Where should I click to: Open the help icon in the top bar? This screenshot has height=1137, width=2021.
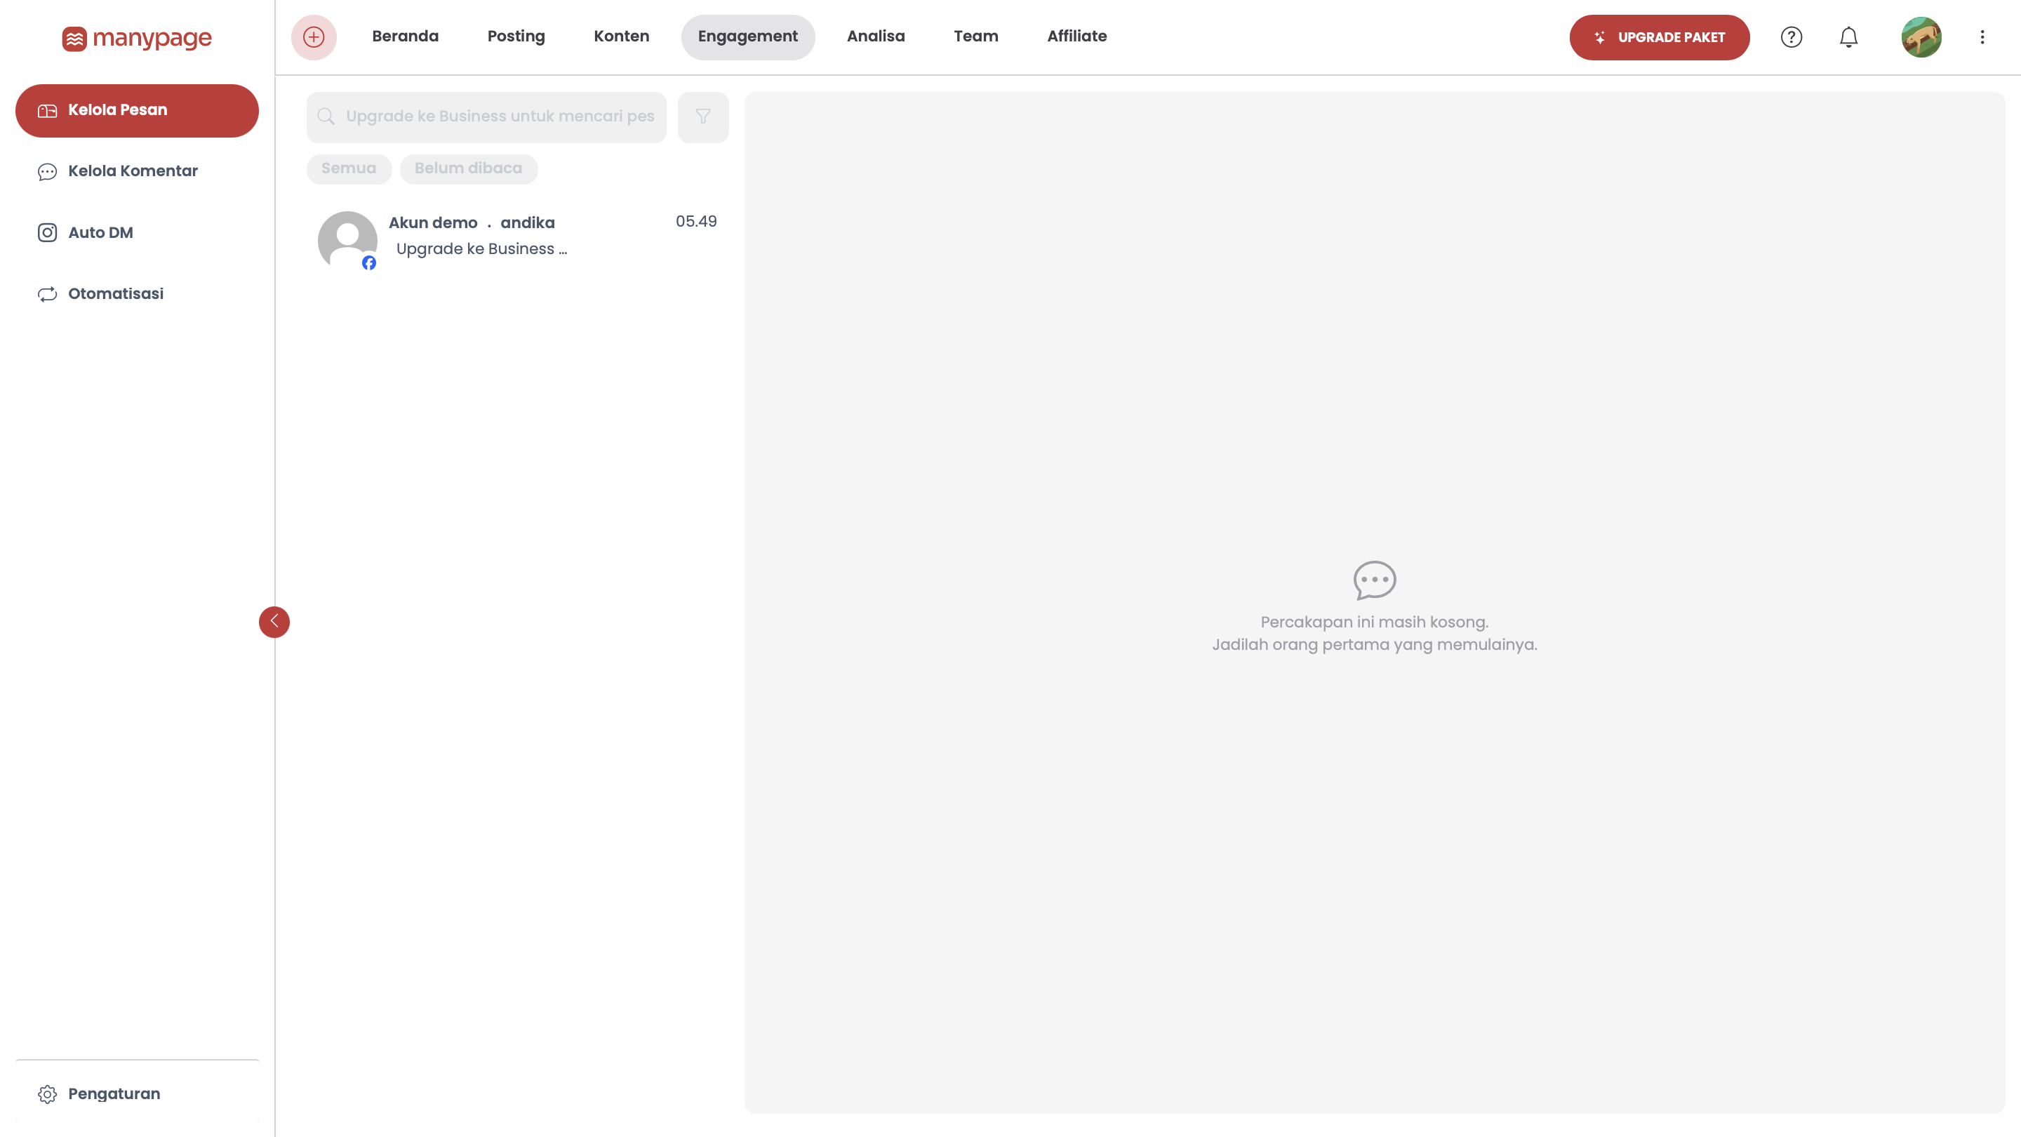pos(1791,37)
